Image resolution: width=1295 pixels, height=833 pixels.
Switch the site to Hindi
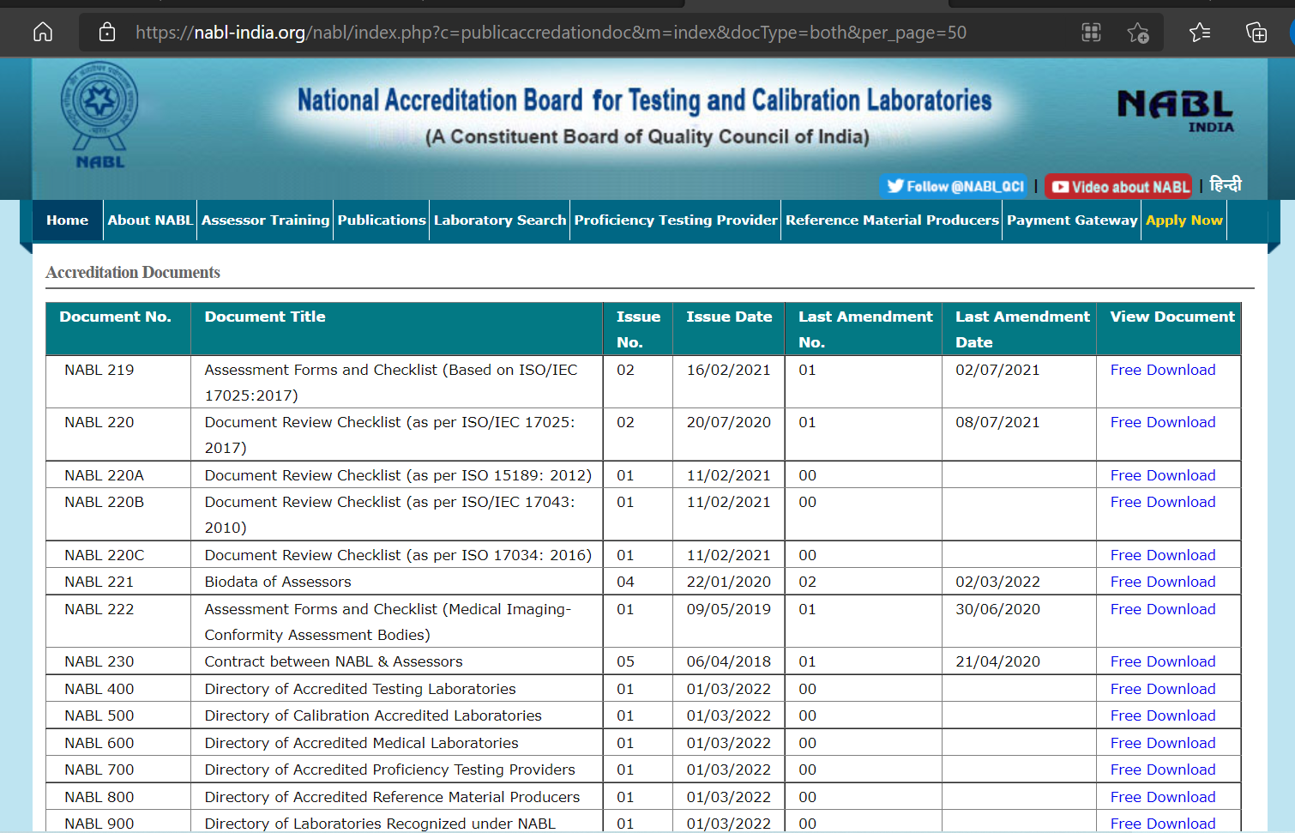tap(1225, 184)
